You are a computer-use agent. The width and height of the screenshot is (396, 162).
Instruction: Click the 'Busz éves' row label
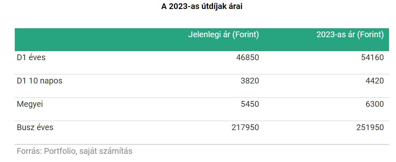35,127
